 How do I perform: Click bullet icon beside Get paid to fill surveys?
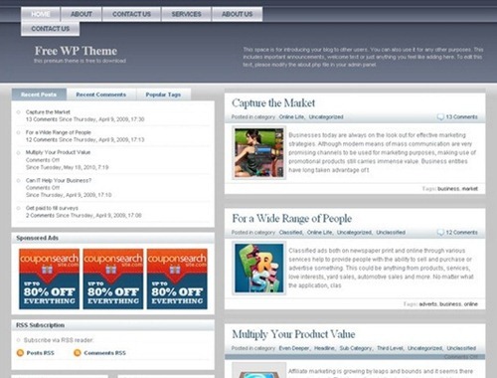tap(19, 208)
